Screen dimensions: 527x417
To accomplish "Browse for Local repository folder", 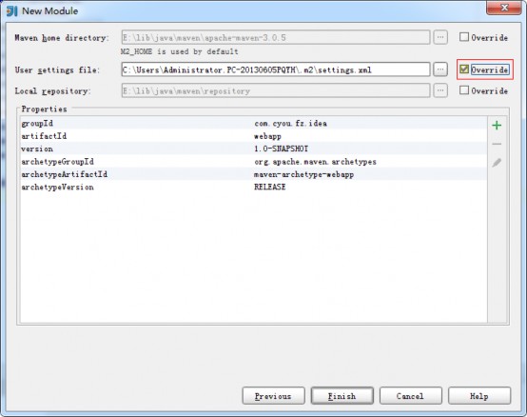I will [x=440, y=90].
